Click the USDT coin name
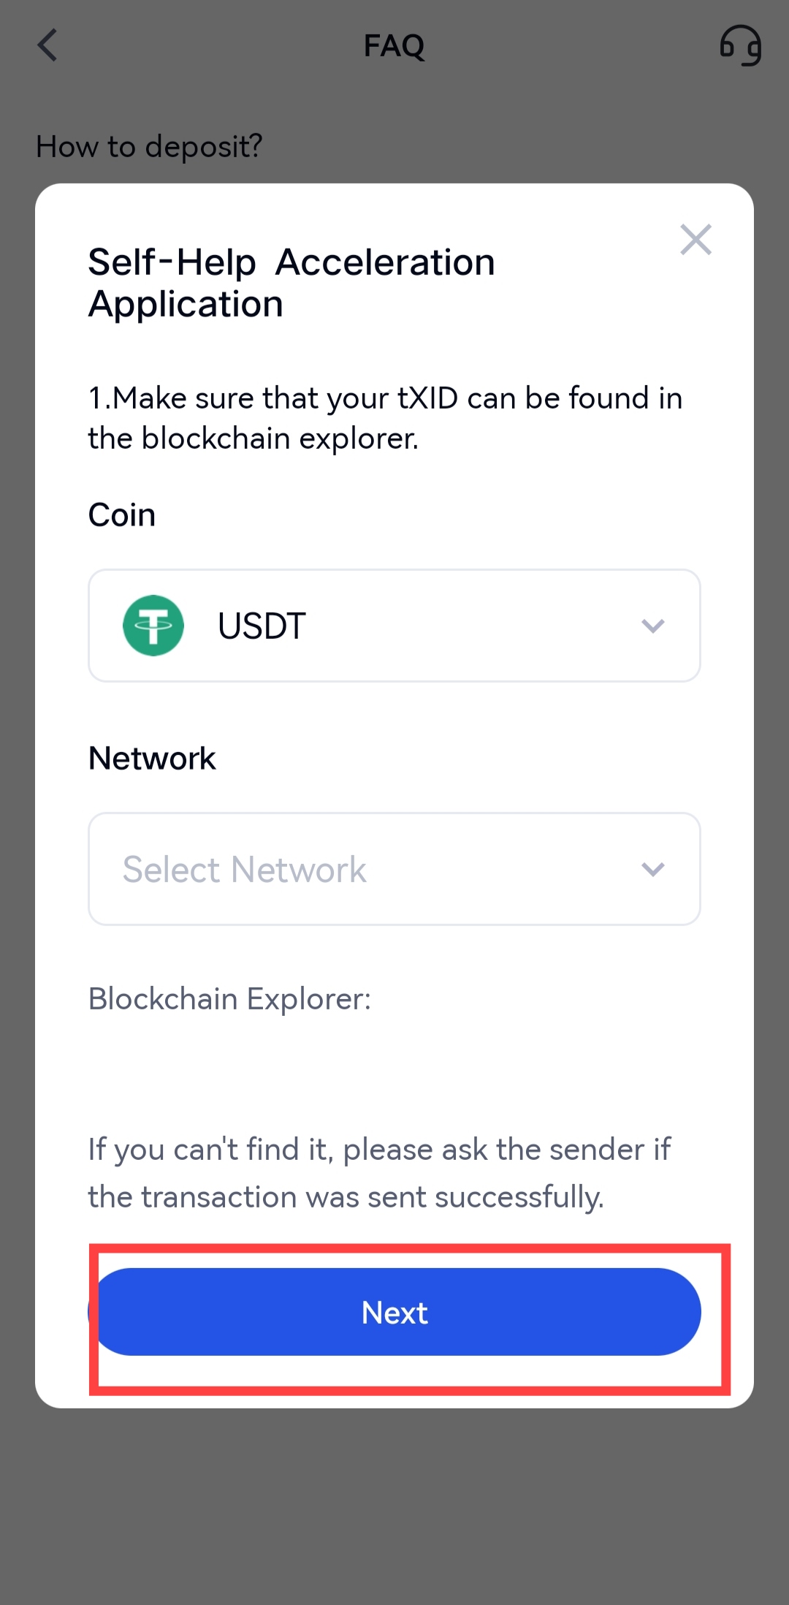Screen dimensions: 789x1605 [x=262, y=626]
